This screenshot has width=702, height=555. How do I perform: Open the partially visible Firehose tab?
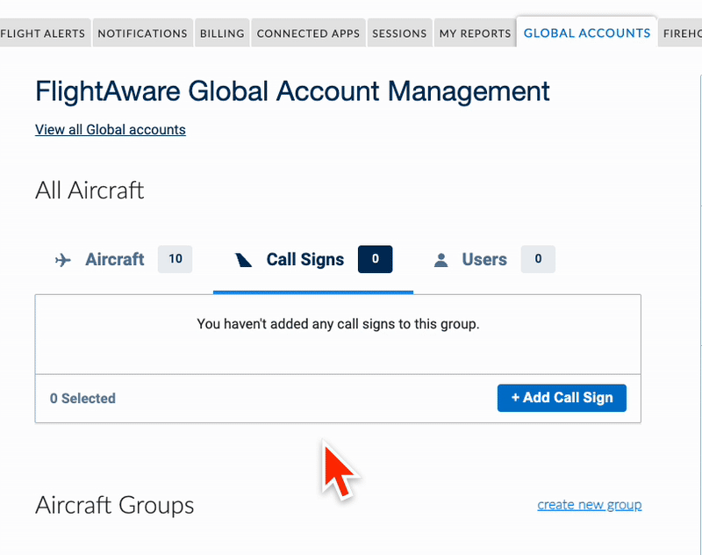pyautogui.click(x=681, y=33)
